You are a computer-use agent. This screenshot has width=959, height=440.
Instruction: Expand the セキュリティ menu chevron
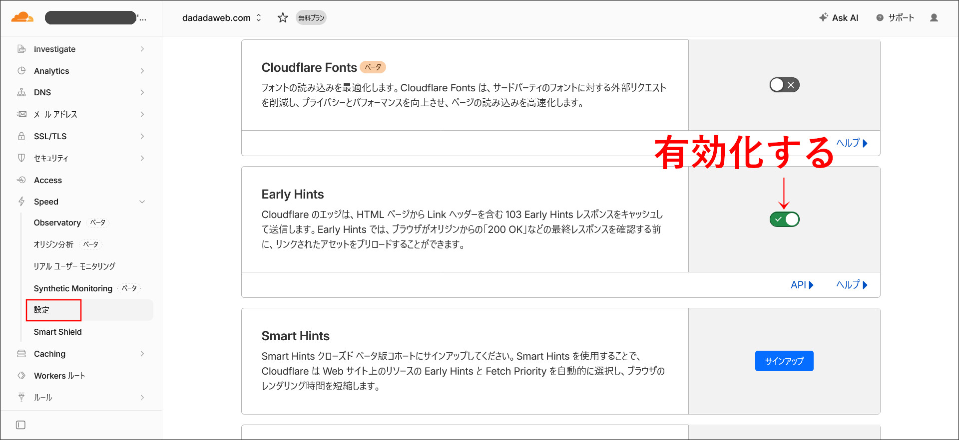coord(142,158)
